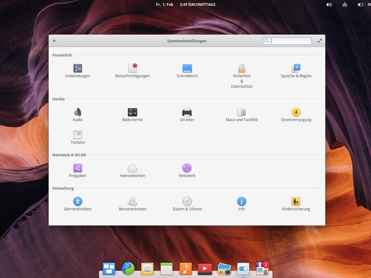Image resolution: width=371 pixels, height=278 pixels.
Task: Launch the Videos app from dock
Action: [x=205, y=269]
